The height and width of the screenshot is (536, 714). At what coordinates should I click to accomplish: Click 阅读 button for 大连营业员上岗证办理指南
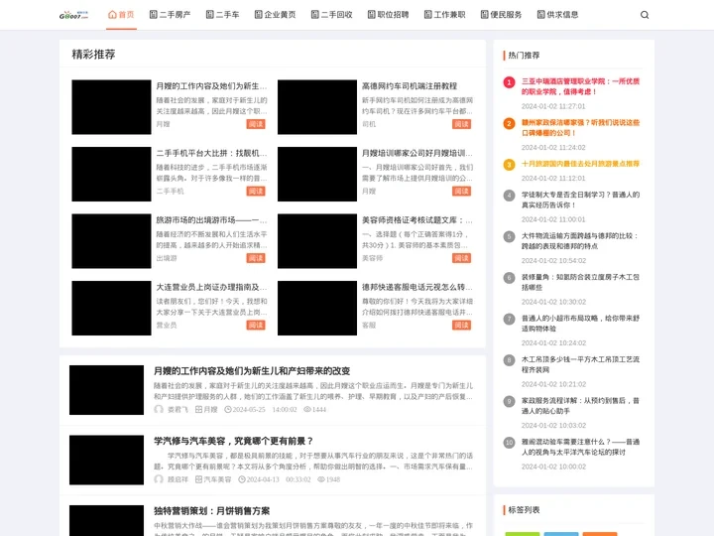[256, 325]
